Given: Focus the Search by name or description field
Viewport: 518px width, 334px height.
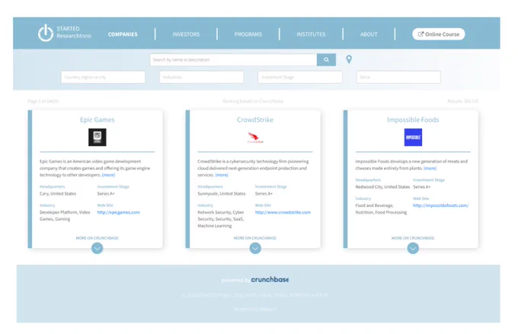Looking at the screenshot, I should (x=233, y=60).
